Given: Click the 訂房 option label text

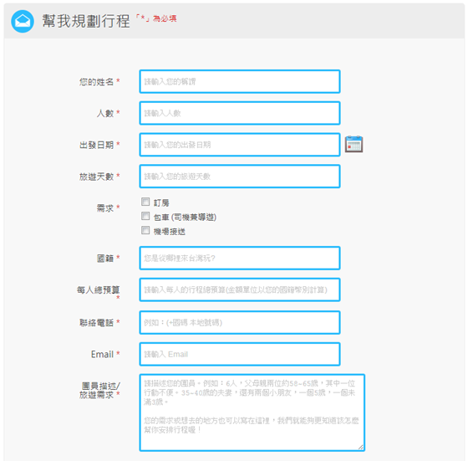Looking at the screenshot, I should [x=161, y=202].
